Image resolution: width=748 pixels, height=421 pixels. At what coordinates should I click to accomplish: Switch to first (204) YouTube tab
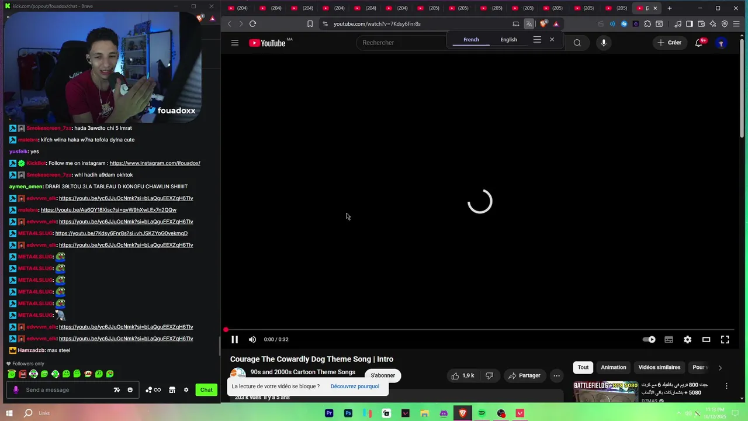click(238, 8)
